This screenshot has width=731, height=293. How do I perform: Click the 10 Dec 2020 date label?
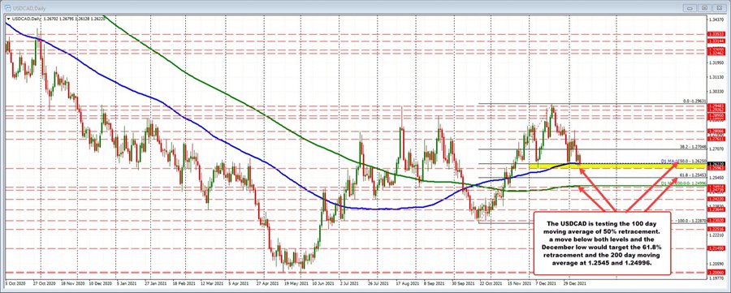coord(101,282)
